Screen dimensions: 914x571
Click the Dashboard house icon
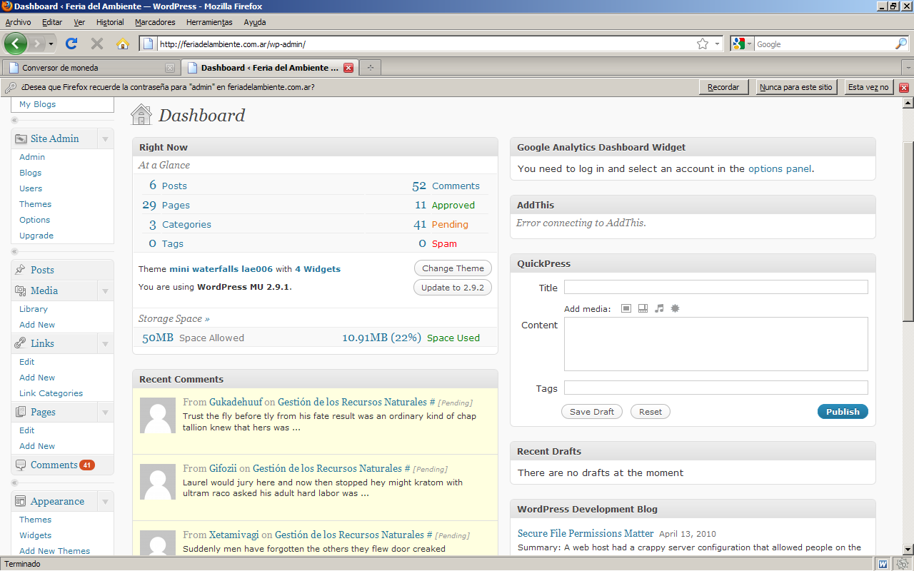[141, 114]
